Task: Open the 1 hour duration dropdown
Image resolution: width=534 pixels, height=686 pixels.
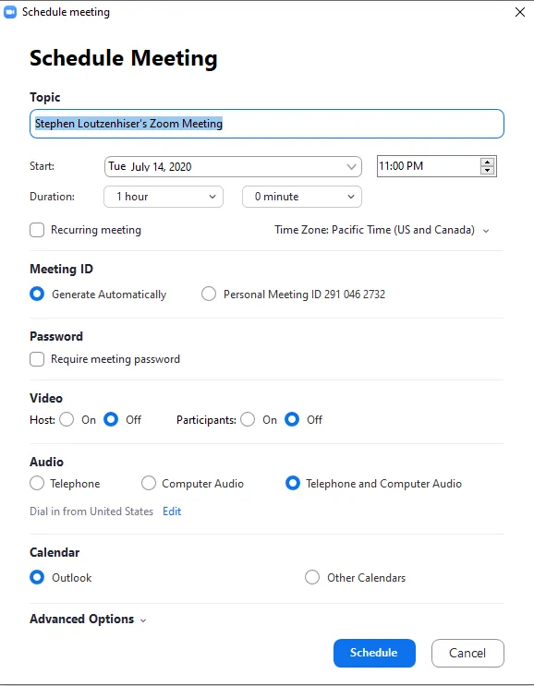Action: point(164,197)
